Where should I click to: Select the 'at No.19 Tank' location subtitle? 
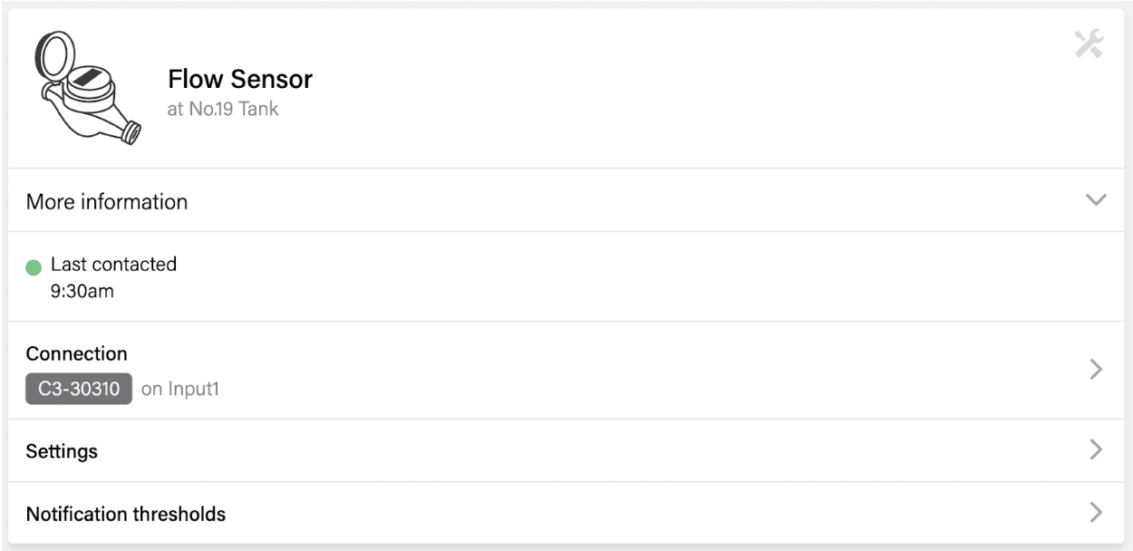(x=223, y=109)
